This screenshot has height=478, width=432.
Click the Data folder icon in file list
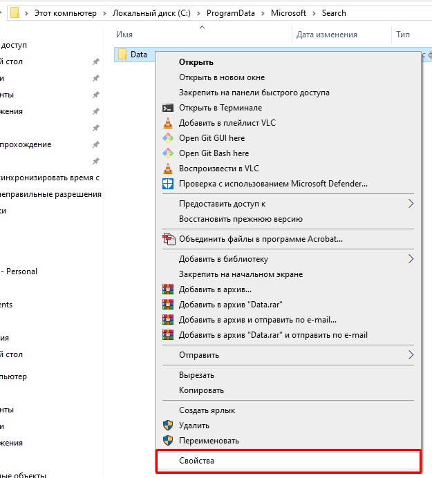coord(122,55)
